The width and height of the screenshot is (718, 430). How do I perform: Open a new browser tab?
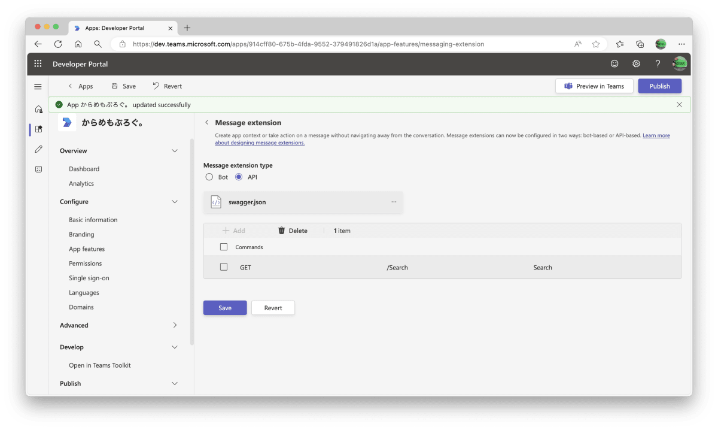[x=187, y=28]
